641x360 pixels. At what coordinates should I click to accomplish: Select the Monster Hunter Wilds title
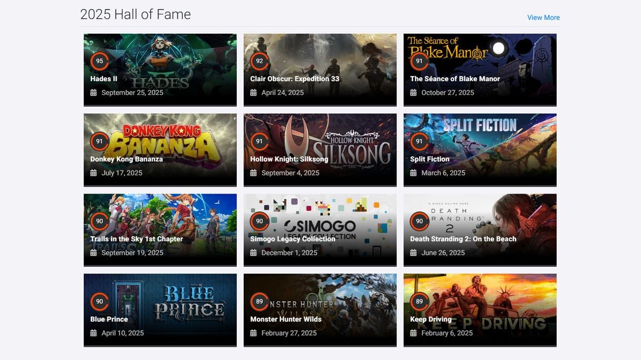point(286,319)
